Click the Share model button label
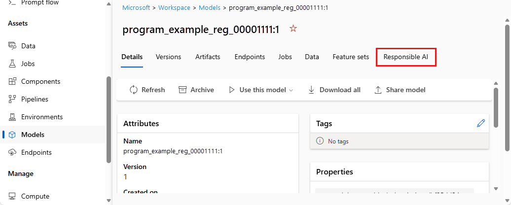The image size is (511, 205). (406, 90)
